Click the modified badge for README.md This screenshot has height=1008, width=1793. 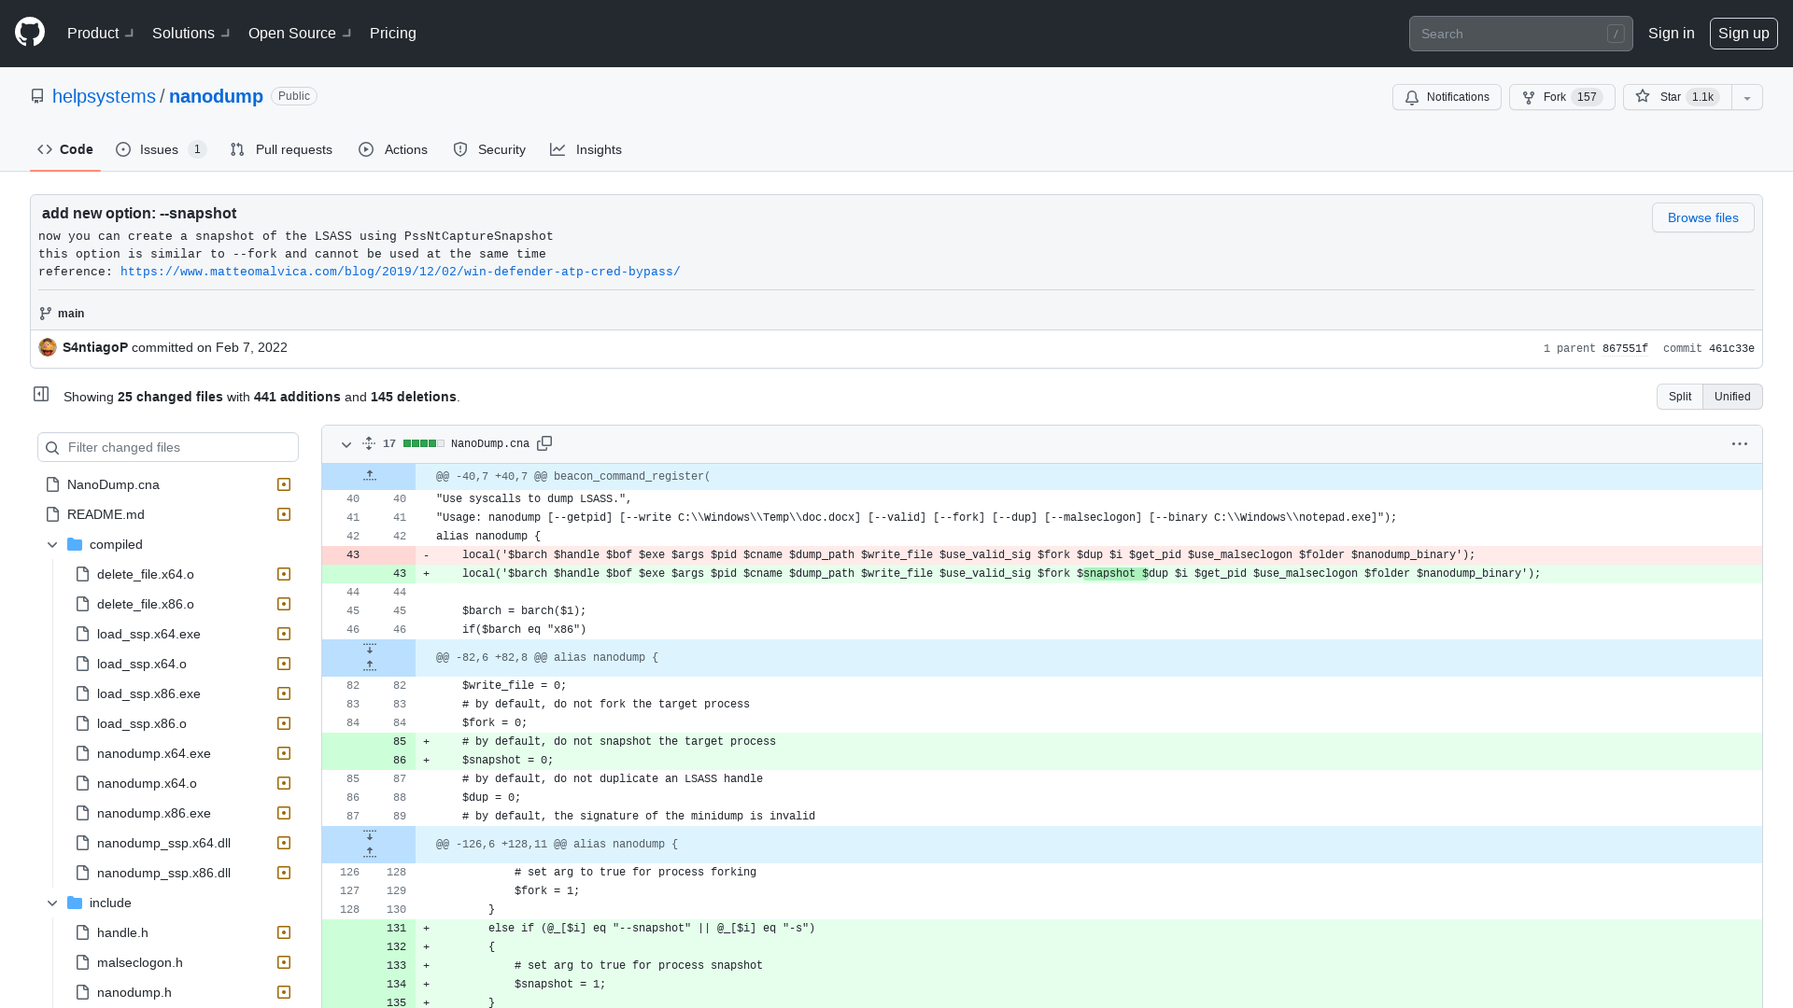(284, 514)
